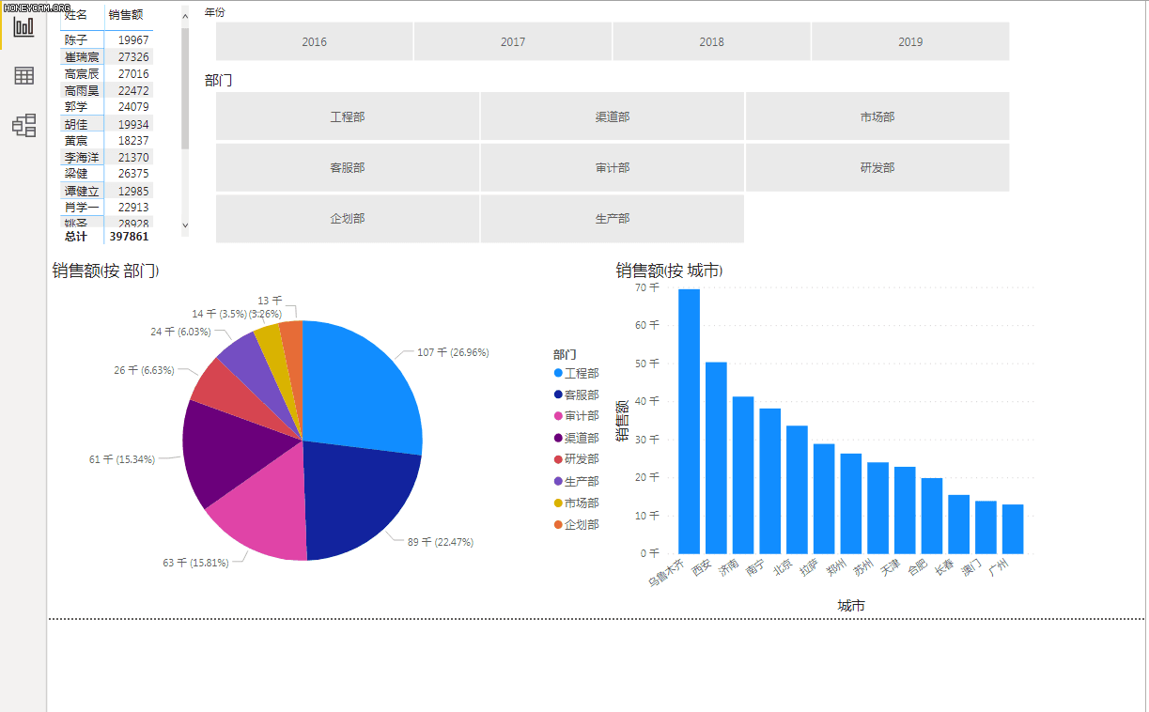Click the 企划部 legend entry
Image resolution: width=1149 pixels, height=712 pixels.
[x=576, y=525]
